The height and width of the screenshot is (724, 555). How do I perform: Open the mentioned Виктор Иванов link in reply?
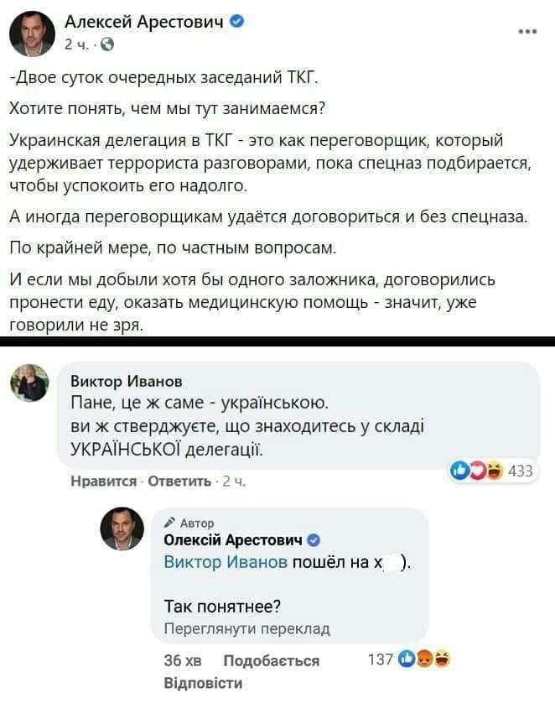[226, 562]
